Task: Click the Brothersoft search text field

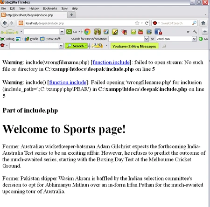Action: pyautogui.click(x=42, y=32)
